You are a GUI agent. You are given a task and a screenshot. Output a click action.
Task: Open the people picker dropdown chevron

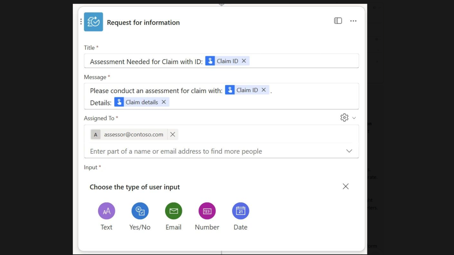pyautogui.click(x=349, y=151)
